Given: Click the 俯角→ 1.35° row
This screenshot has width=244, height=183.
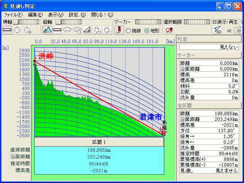Looking at the screenshot, I should point(209,136).
